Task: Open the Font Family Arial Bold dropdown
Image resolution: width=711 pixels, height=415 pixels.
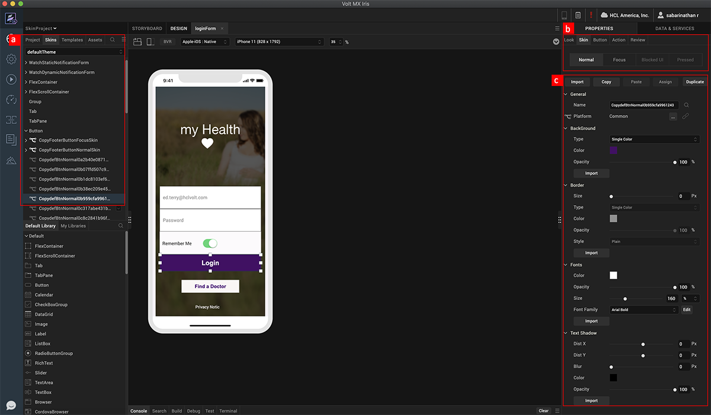Action: pyautogui.click(x=643, y=309)
